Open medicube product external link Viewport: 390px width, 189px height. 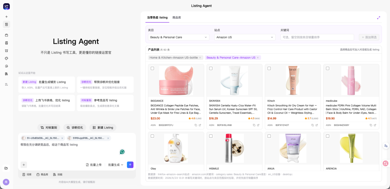(x=375, y=125)
